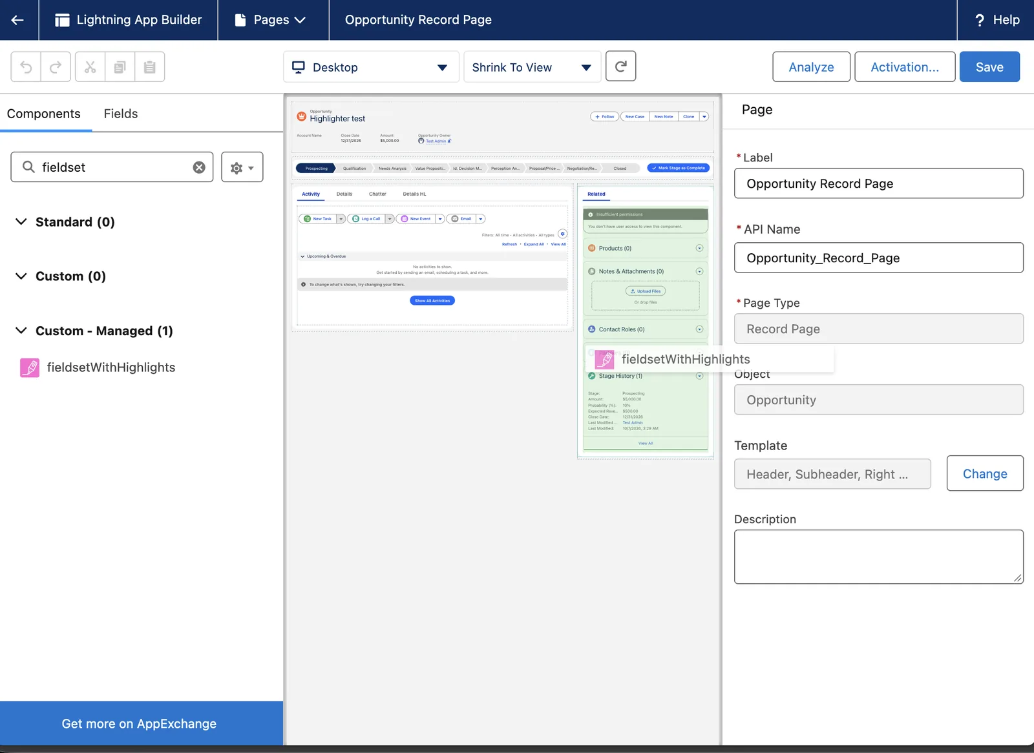1034x753 pixels.
Task: Click the Label input field
Action: pos(878,183)
